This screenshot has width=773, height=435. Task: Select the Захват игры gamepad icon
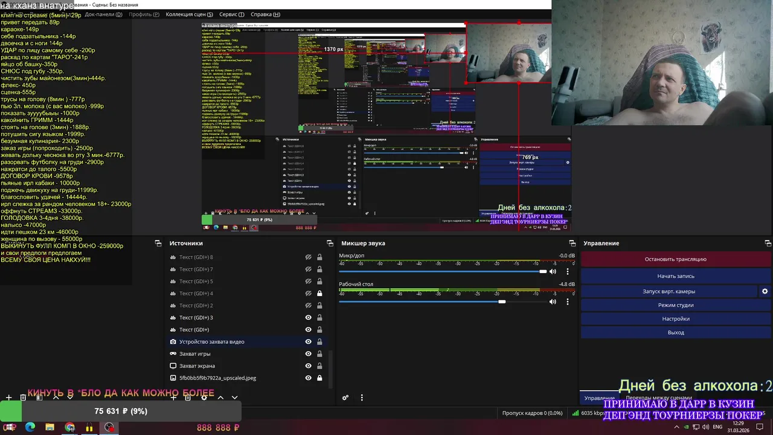173,354
